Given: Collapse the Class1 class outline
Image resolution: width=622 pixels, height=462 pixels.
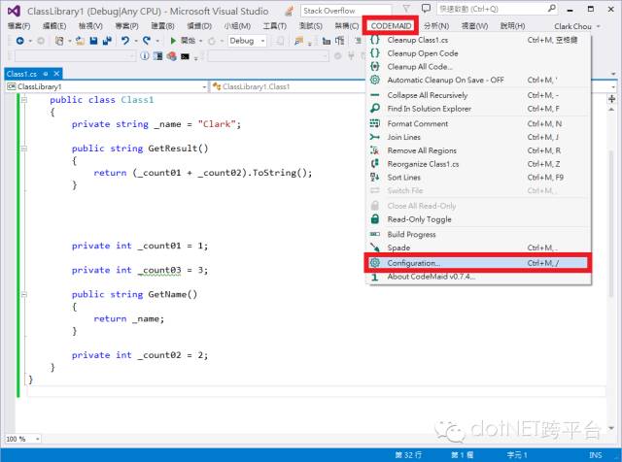Looking at the screenshot, I should (23, 100).
